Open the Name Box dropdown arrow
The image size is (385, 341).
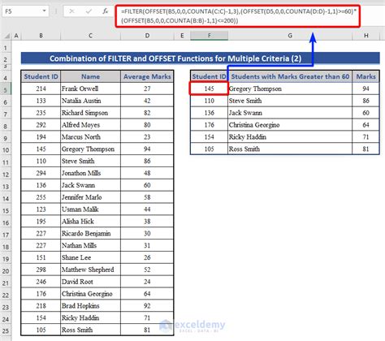pyautogui.click(x=44, y=11)
